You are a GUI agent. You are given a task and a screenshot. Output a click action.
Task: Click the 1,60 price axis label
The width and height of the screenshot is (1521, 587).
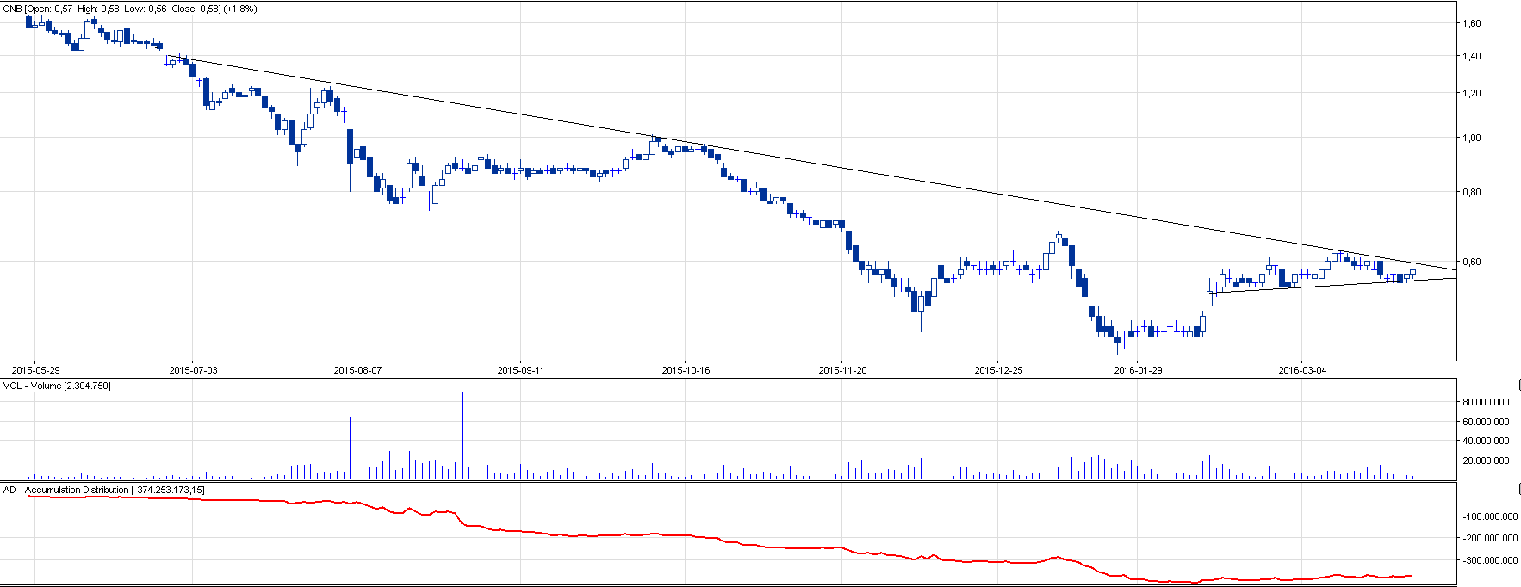[1471, 23]
